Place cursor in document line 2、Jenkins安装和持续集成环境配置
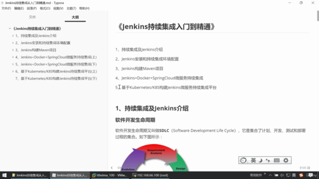The image size is (319, 179). pos(147,59)
